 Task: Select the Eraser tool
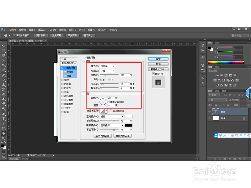(x=3, y=94)
